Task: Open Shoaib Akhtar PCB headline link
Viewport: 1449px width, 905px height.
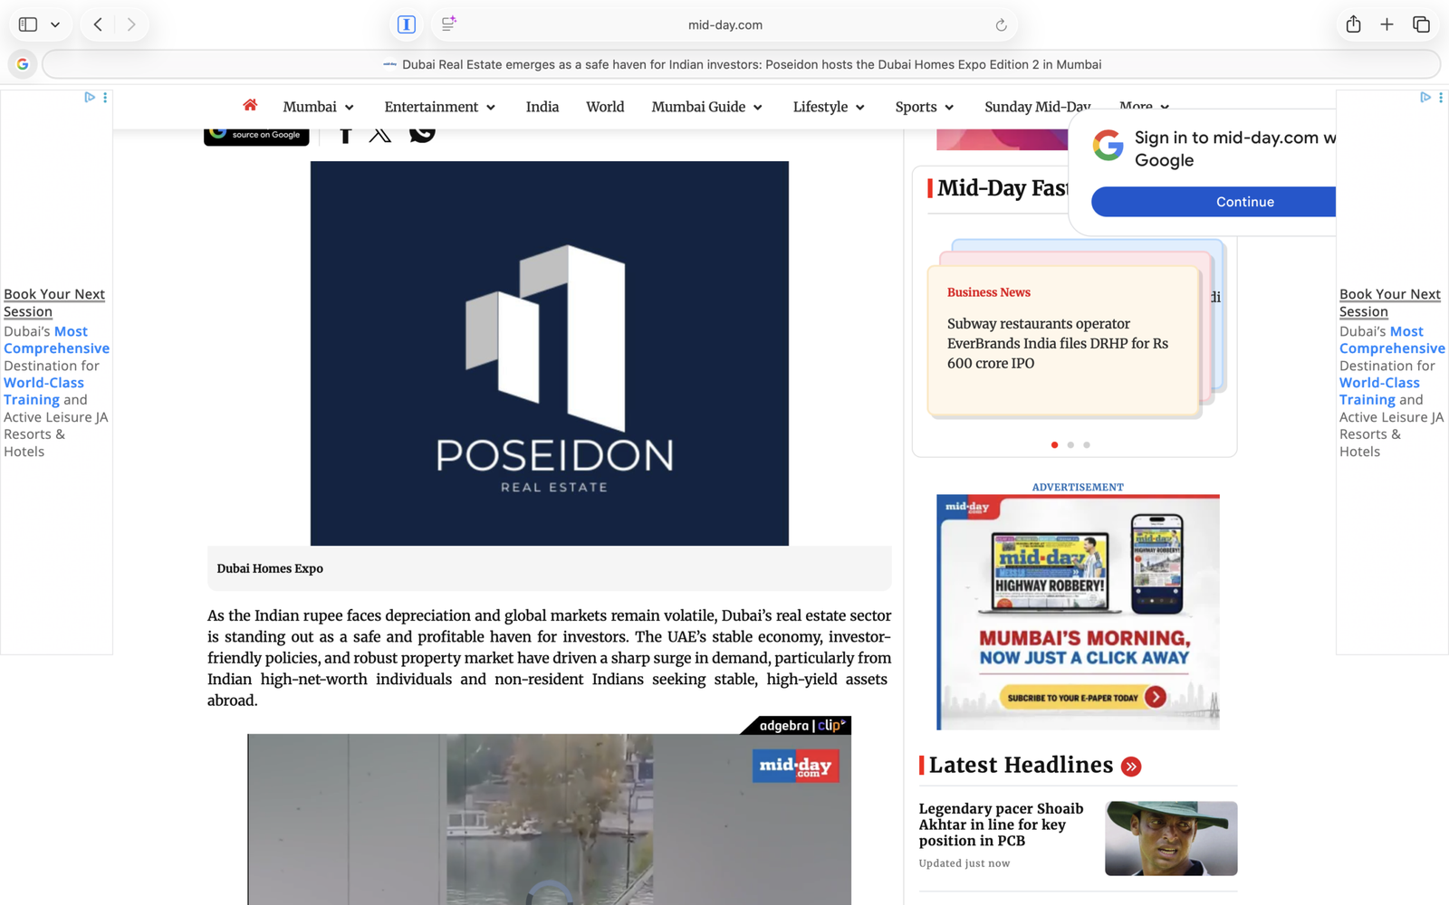Action: click(1001, 824)
